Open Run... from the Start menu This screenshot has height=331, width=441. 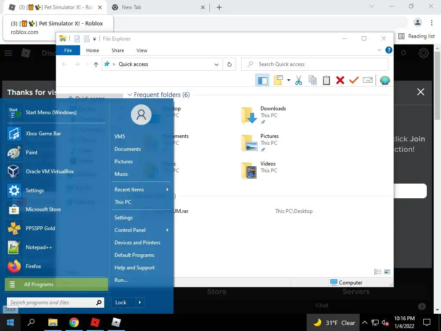(121, 280)
